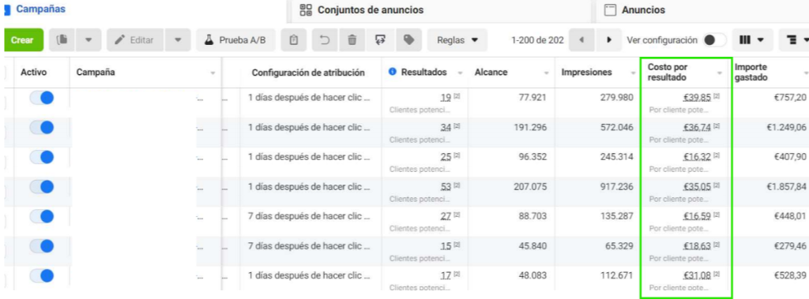Screen dimensions: 809x299
Task: Go to next page of results arrow
Action: 609,39
